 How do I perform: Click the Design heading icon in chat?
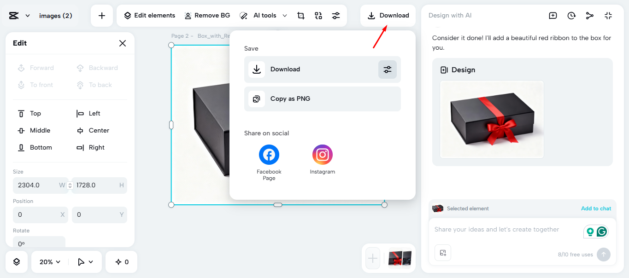(x=444, y=70)
